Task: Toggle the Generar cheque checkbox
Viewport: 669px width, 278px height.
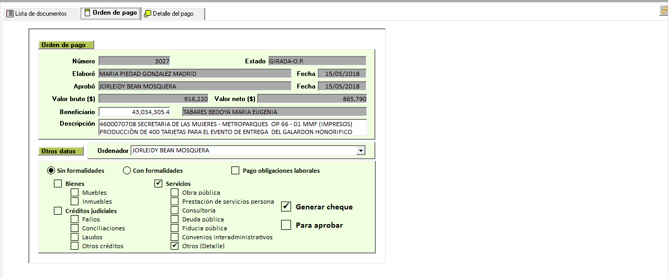Action: click(x=286, y=206)
